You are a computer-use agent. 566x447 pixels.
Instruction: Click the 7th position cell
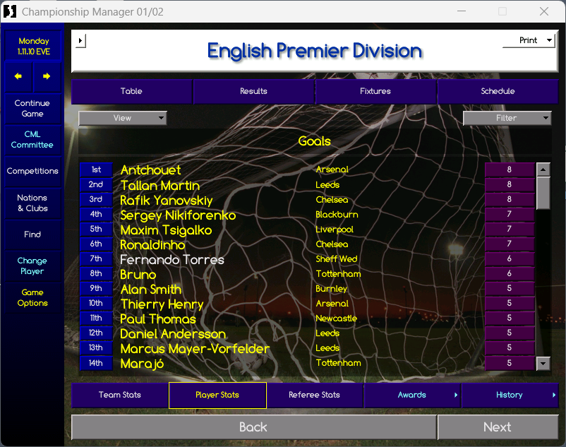(96, 258)
